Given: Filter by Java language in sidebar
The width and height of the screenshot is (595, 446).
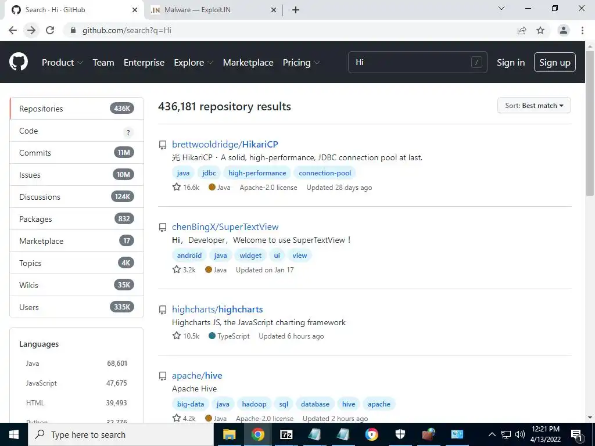Looking at the screenshot, I should click(x=77, y=364).
